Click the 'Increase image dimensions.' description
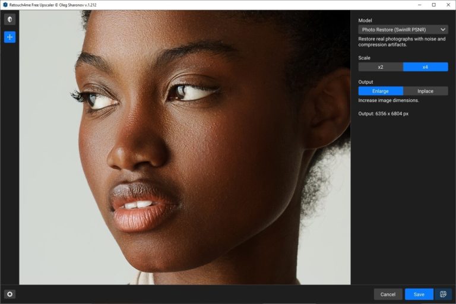The width and height of the screenshot is (456, 304). click(x=388, y=100)
